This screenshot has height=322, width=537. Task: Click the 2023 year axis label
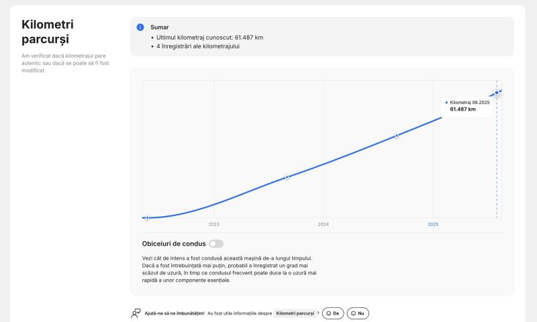pos(213,224)
